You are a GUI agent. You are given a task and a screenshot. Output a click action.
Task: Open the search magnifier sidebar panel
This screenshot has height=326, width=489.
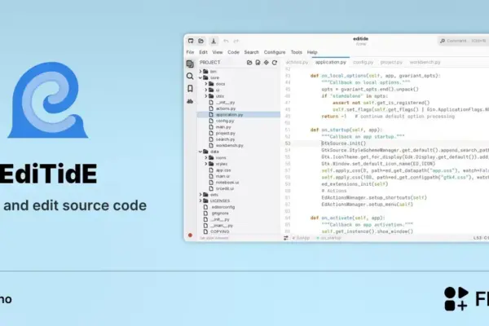click(x=190, y=76)
